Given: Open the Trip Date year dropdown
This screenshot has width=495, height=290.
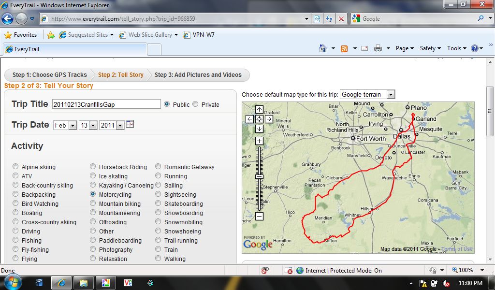Looking at the screenshot, I should point(112,125).
